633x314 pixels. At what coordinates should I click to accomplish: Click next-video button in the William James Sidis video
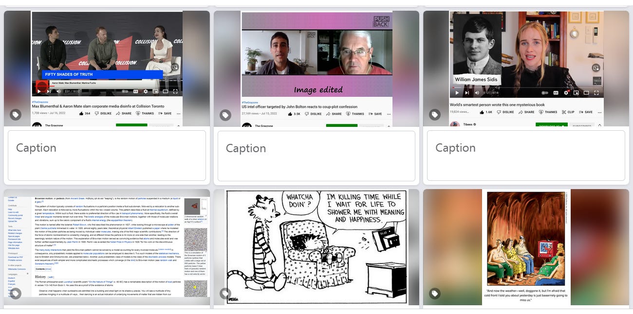tap(467, 92)
